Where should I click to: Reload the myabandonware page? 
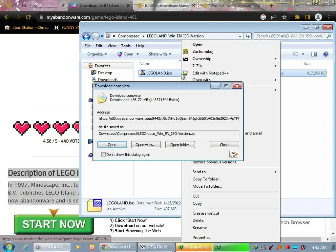tap(28, 17)
